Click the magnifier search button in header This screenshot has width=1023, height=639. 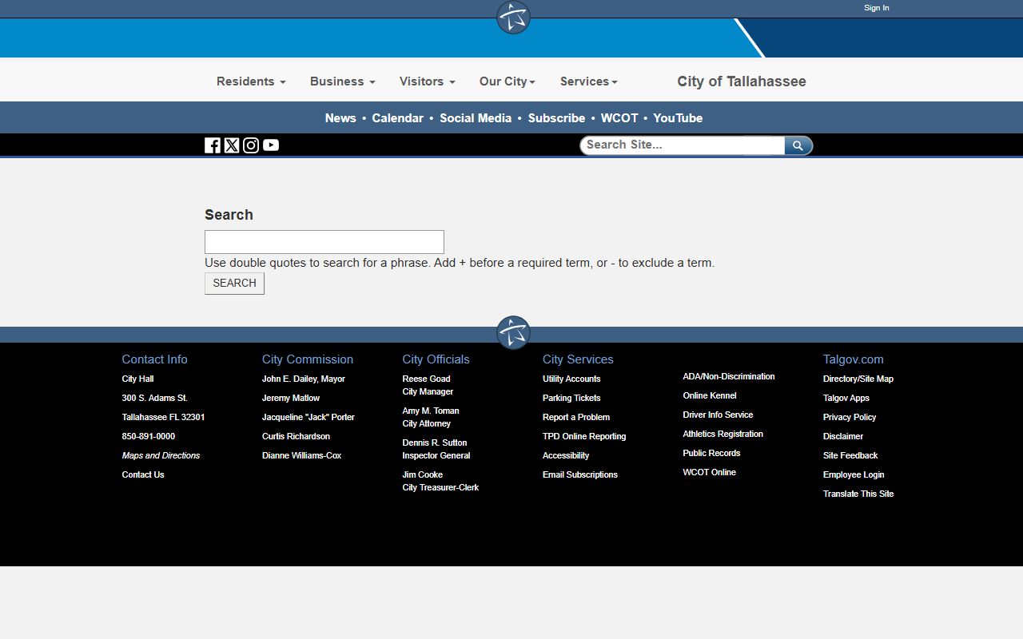click(x=798, y=145)
